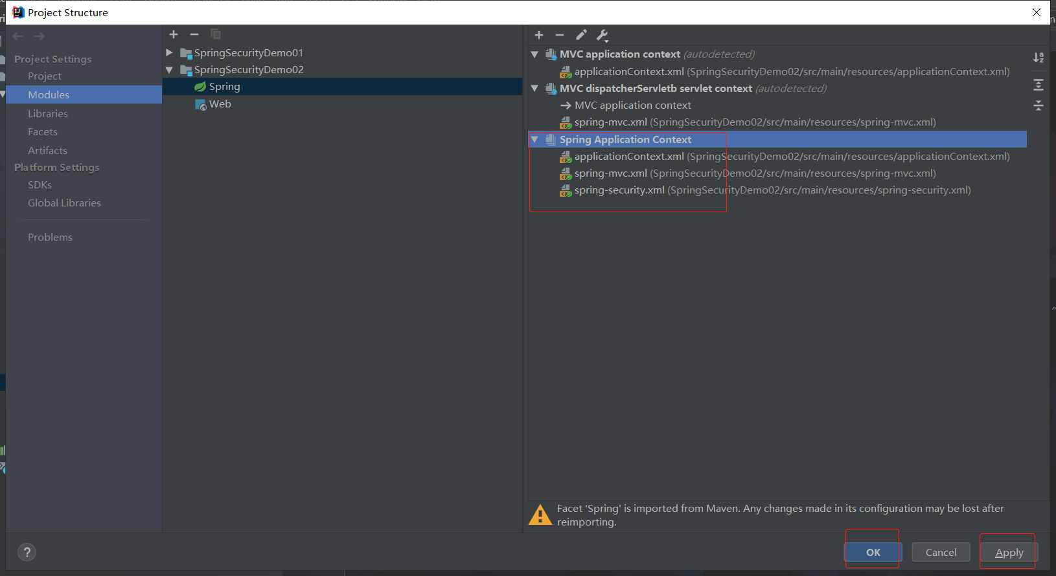Click the Web facet icon
The width and height of the screenshot is (1056, 576).
(x=201, y=104)
